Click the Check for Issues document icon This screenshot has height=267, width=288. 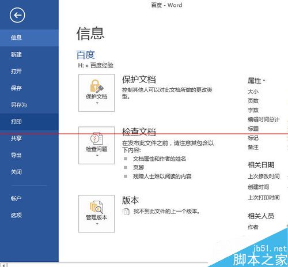pyautogui.click(x=97, y=138)
